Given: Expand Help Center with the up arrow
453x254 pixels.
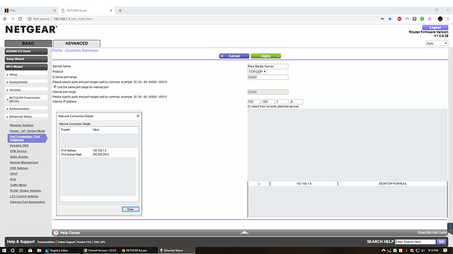Looking at the screenshot, I should [x=244, y=232].
